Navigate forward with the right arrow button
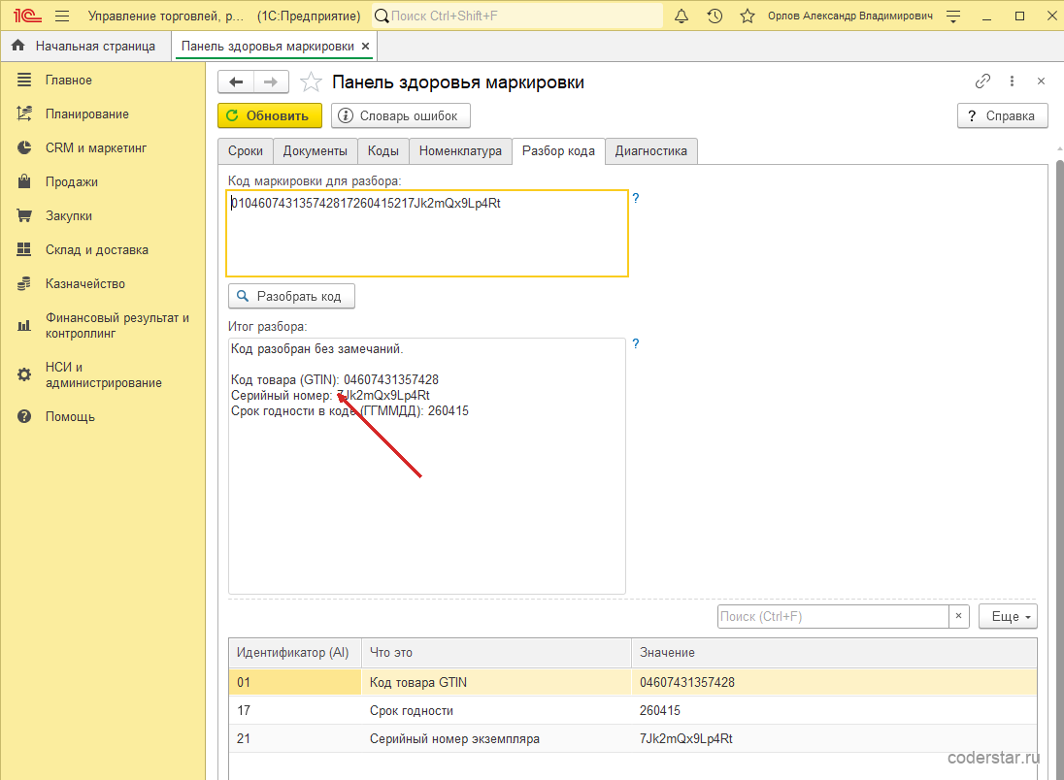The width and height of the screenshot is (1064, 780). [x=271, y=82]
